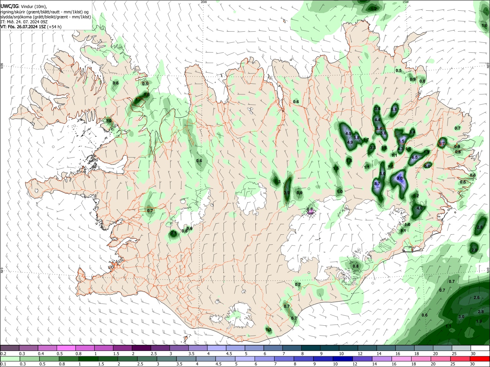Click the red 30 swatch in rain legend
This screenshot has height=367, width=490.
click(480, 359)
